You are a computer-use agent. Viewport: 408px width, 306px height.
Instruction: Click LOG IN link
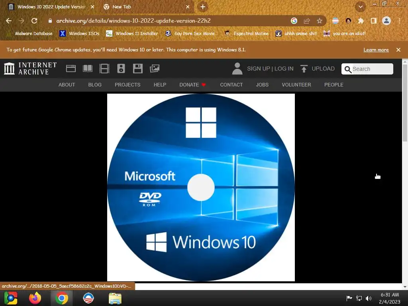284,69
